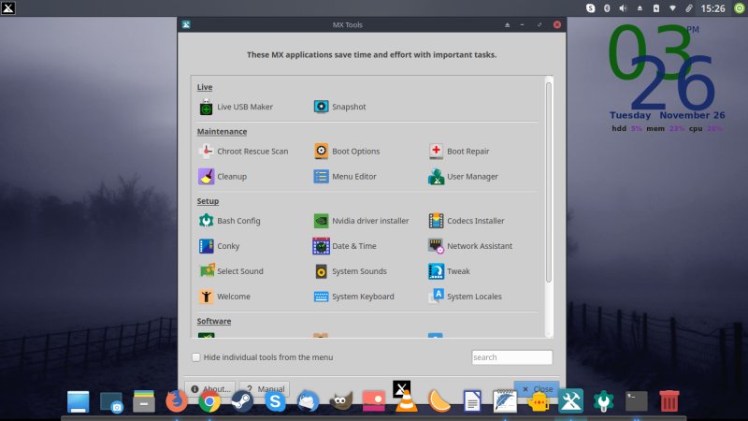The width and height of the screenshot is (748, 421).
Task: Click the Maintenance section heading
Action: [222, 131]
